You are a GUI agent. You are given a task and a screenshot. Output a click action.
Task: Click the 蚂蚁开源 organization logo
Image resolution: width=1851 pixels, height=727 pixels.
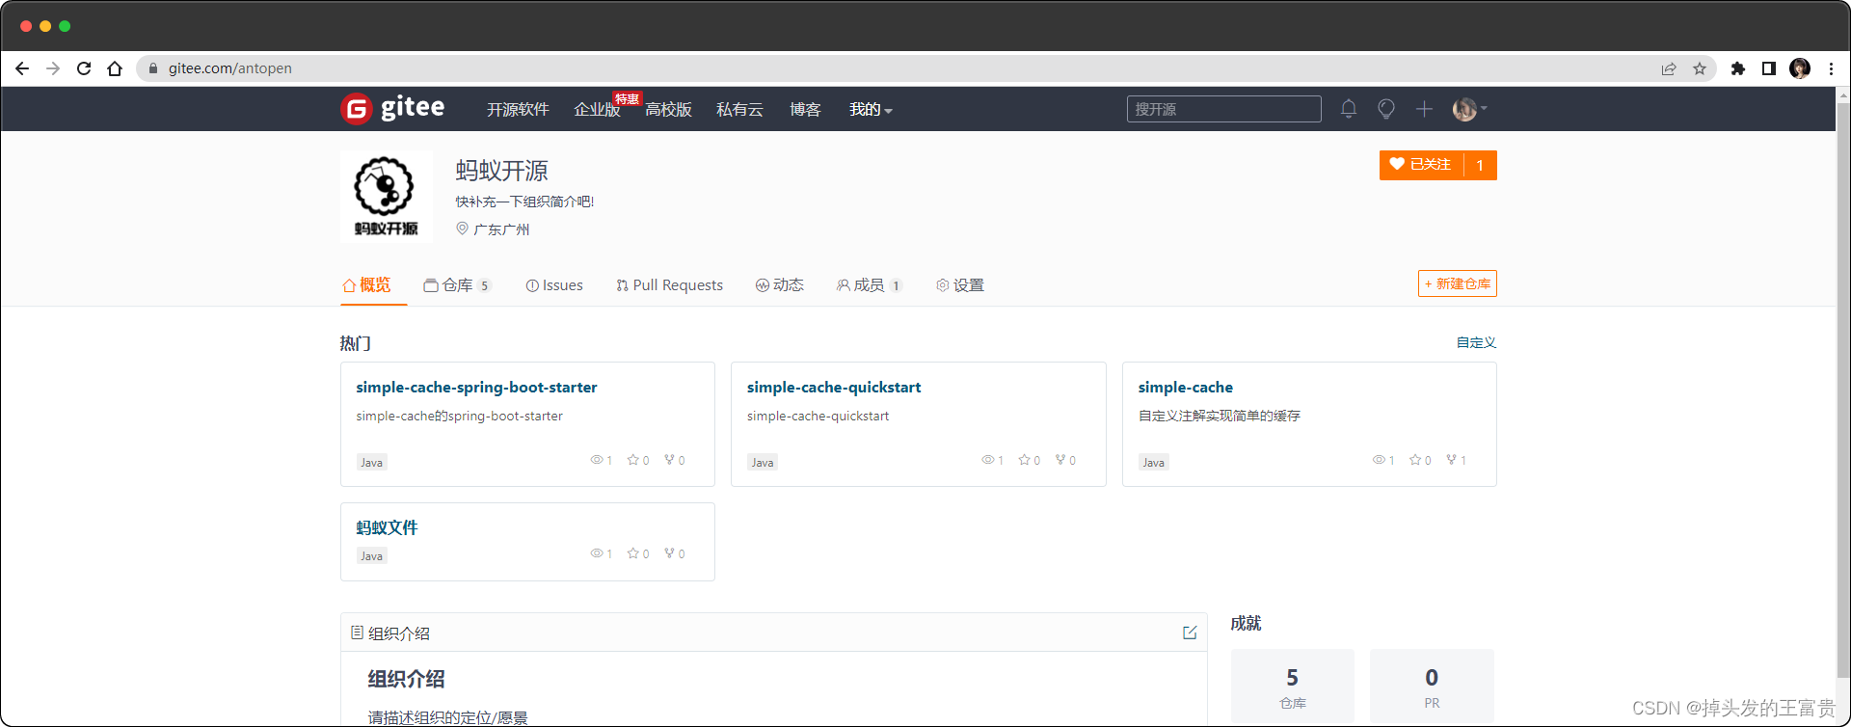pyautogui.click(x=386, y=196)
